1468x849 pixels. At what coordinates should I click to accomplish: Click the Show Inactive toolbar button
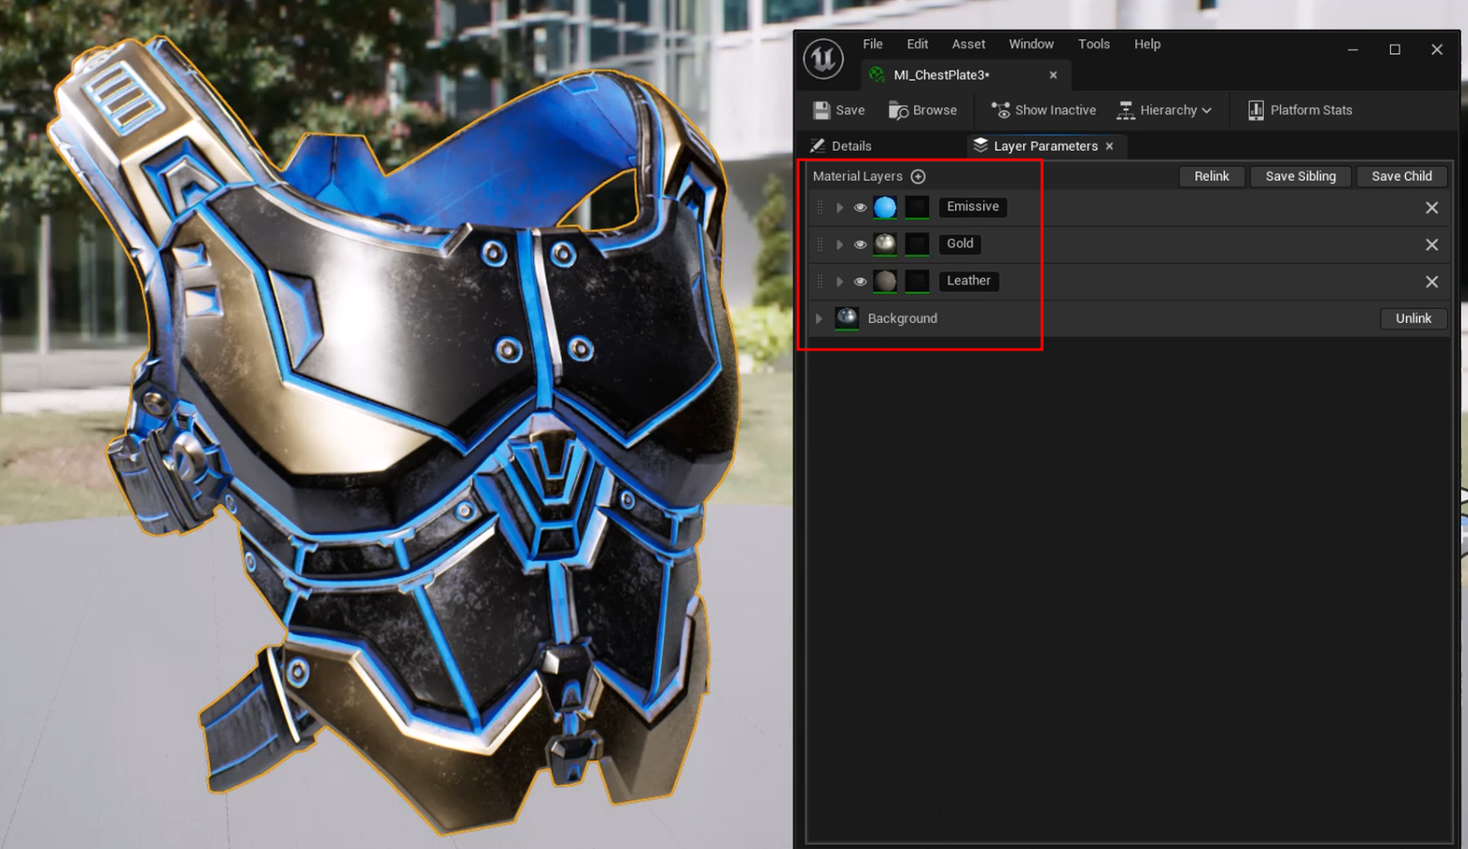pos(1044,110)
